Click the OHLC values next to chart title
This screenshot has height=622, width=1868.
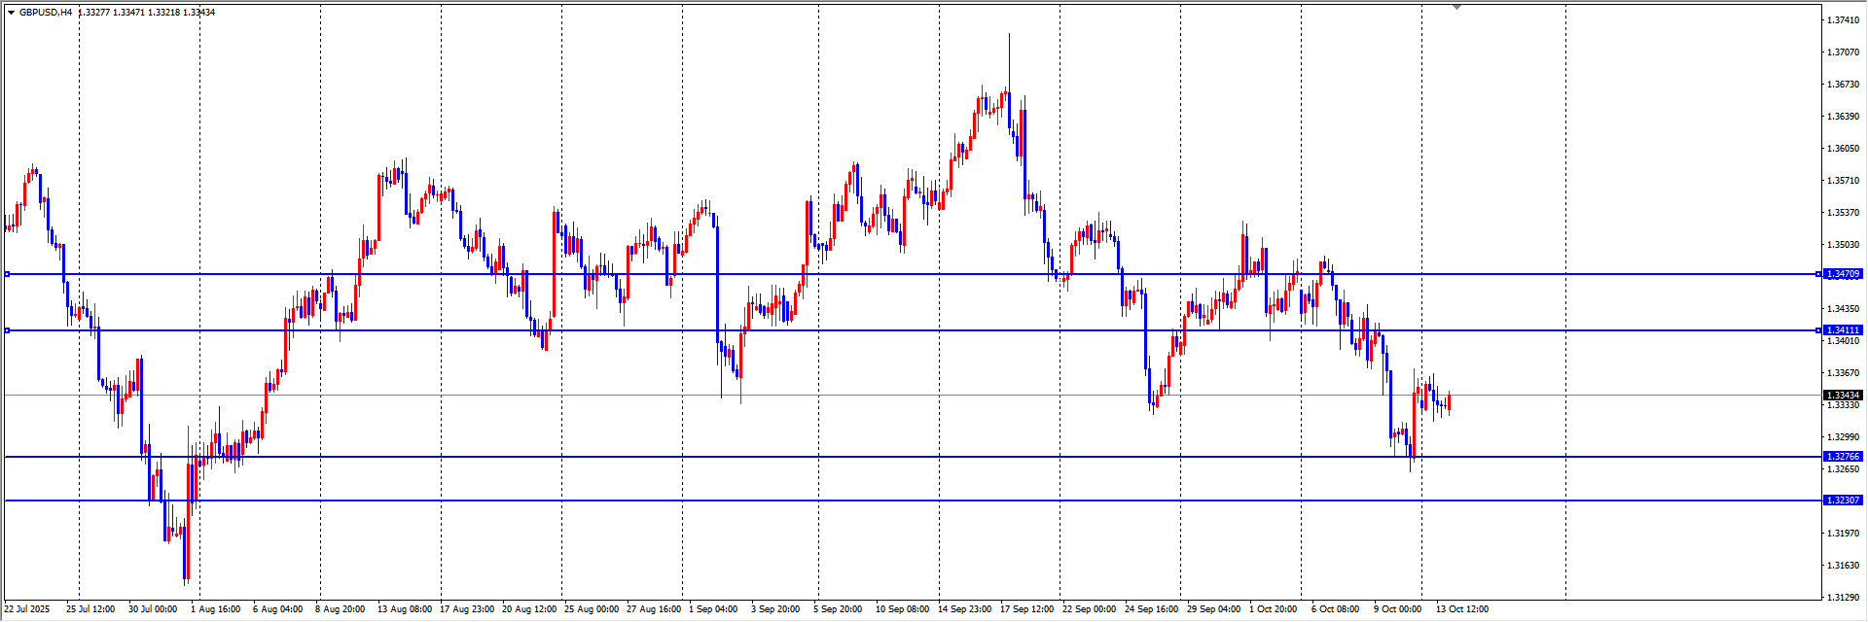coord(147,13)
